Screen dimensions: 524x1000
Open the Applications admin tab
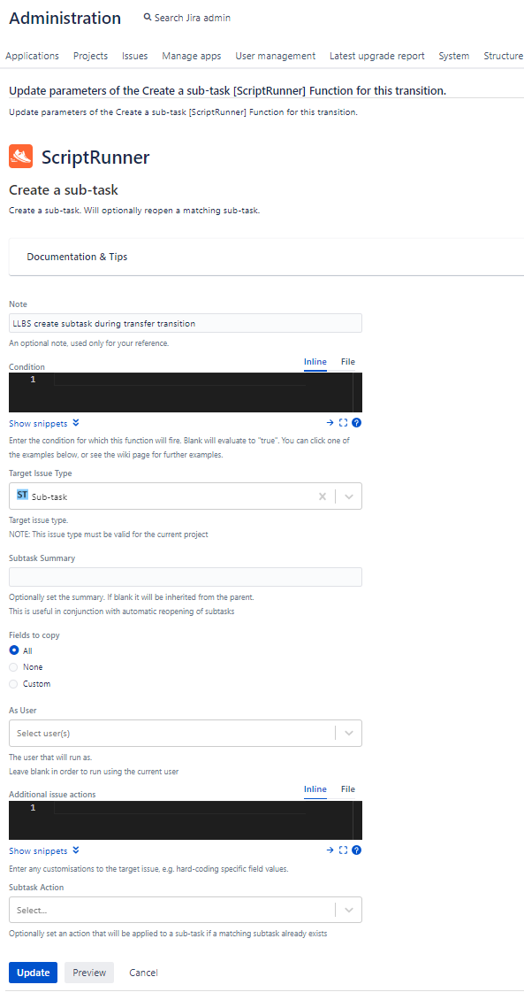pos(32,56)
